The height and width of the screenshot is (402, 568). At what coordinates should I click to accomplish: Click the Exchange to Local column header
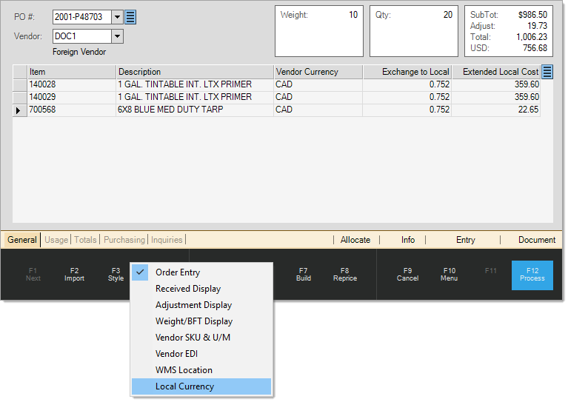[x=407, y=72]
